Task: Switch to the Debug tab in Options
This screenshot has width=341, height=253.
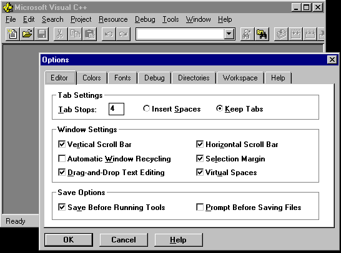Action: (154, 78)
